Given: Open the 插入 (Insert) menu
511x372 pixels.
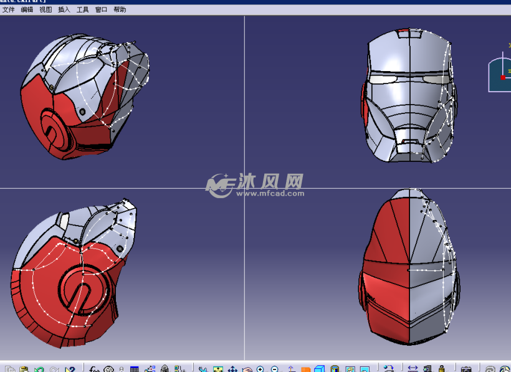Looking at the screenshot, I should coord(64,10).
